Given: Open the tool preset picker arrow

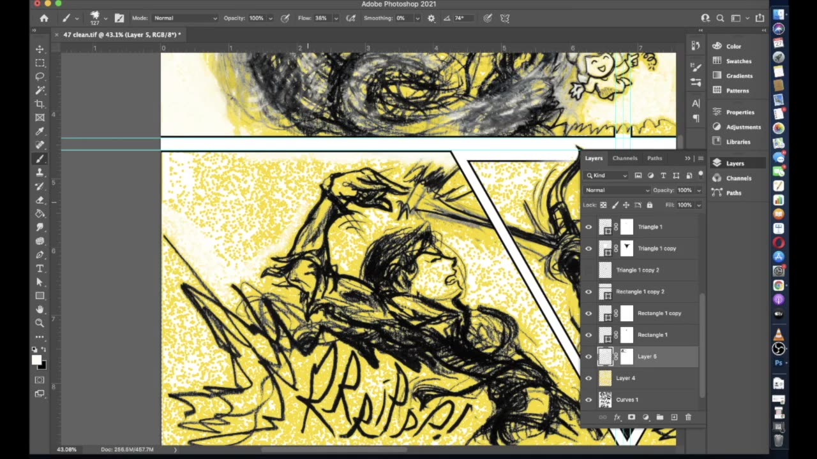Looking at the screenshot, I should [x=77, y=18].
